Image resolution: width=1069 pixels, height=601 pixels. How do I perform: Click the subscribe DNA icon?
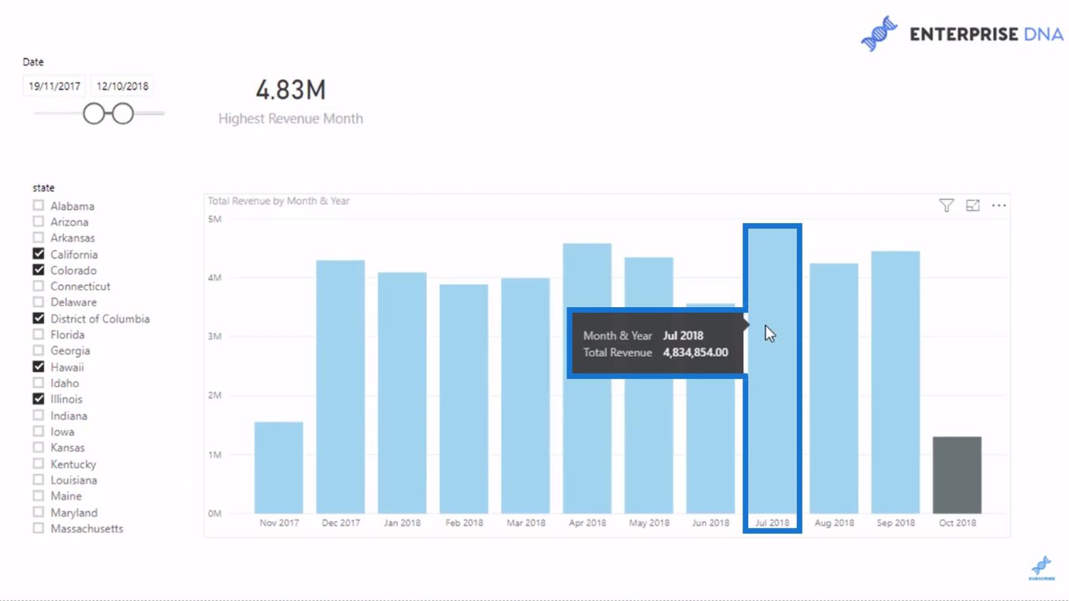[x=1042, y=567]
